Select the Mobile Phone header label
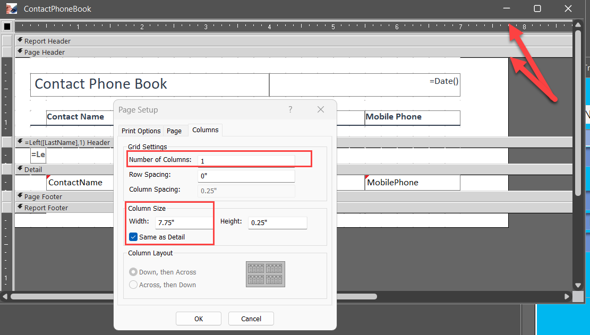This screenshot has height=335, width=590. pos(413,117)
